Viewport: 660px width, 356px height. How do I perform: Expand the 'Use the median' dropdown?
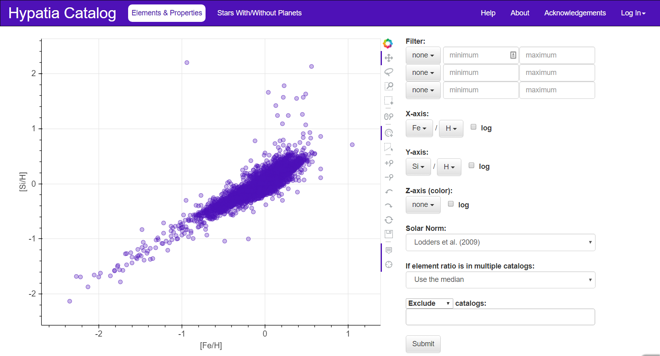[500, 280]
